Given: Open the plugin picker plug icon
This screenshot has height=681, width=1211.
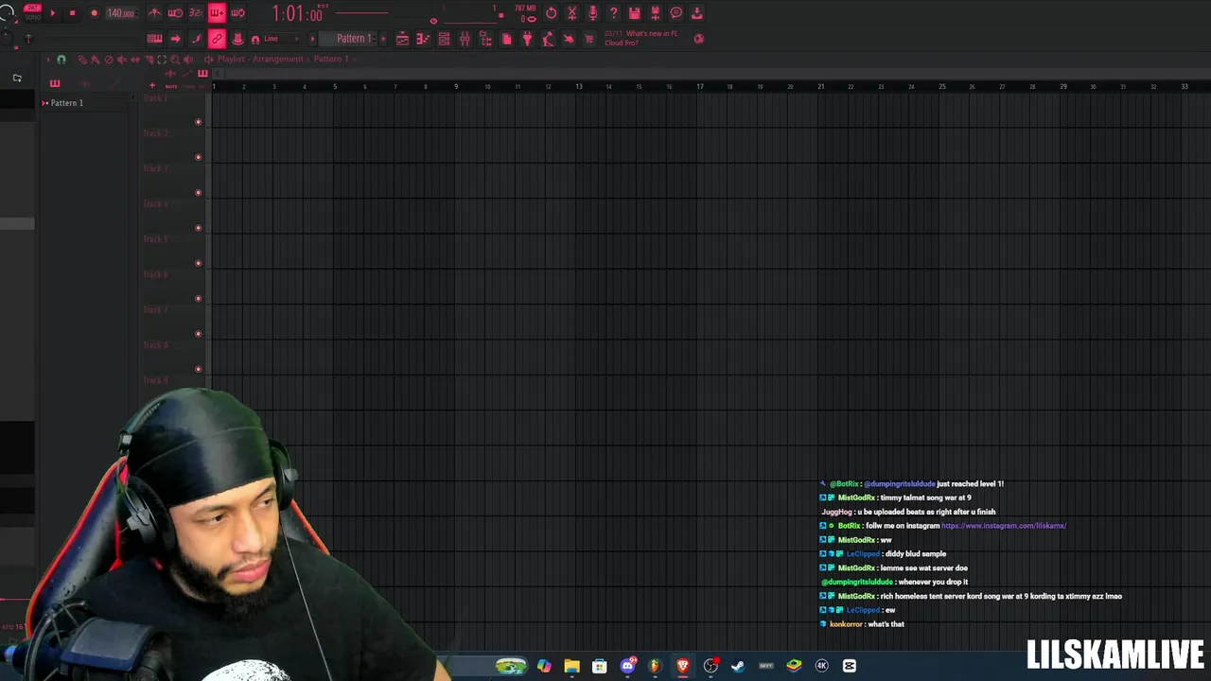Looking at the screenshot, I should pos(527,39).
